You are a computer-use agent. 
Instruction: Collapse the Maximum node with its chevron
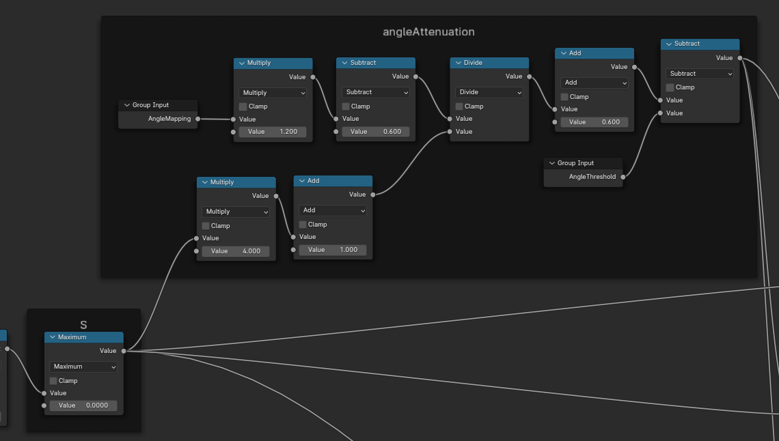pos(52,337)
